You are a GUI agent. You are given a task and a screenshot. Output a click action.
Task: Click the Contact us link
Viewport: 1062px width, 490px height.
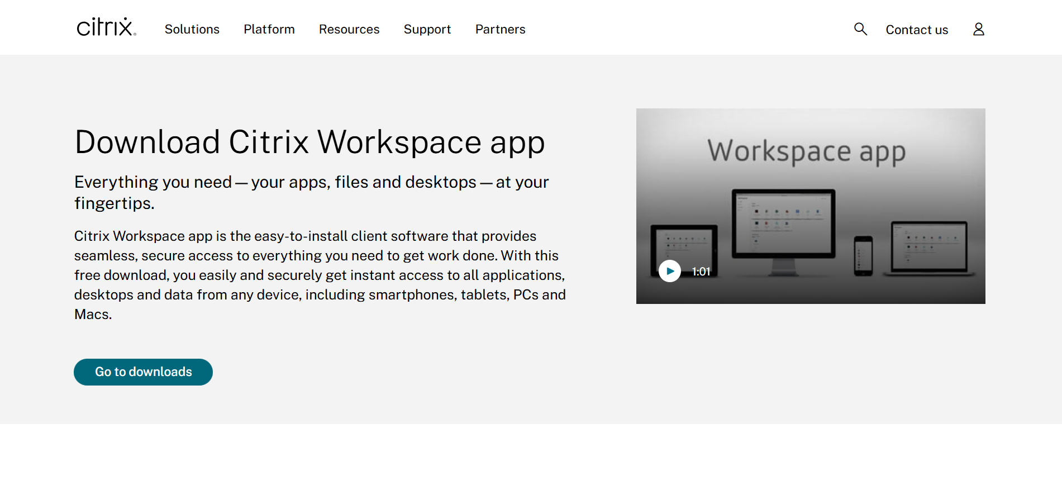coord(917,30)
